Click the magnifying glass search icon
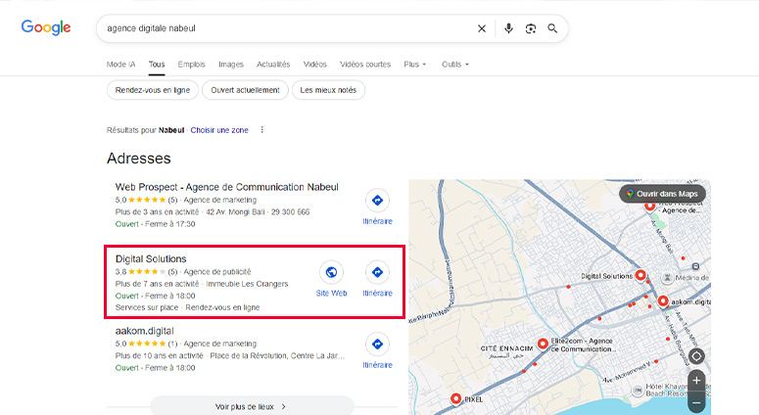Viewport: 759px width, 415px height. (552, 28)
